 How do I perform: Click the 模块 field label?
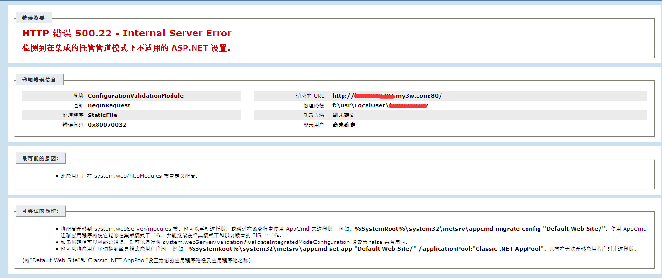click(x=78, y=96)
